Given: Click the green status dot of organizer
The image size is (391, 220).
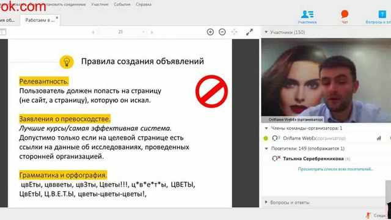Looking at the screenshot, I should 266,138.
